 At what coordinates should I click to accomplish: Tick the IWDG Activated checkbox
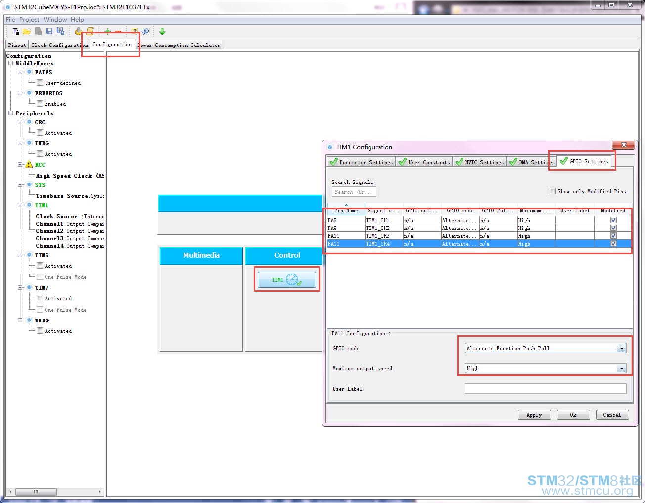[x=40, y=154]
